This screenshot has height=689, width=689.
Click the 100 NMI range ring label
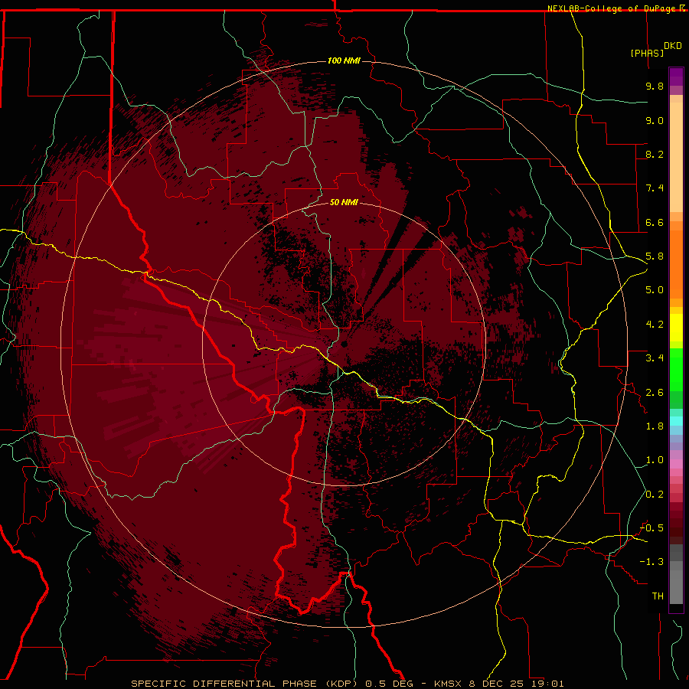tap(344, 60)
